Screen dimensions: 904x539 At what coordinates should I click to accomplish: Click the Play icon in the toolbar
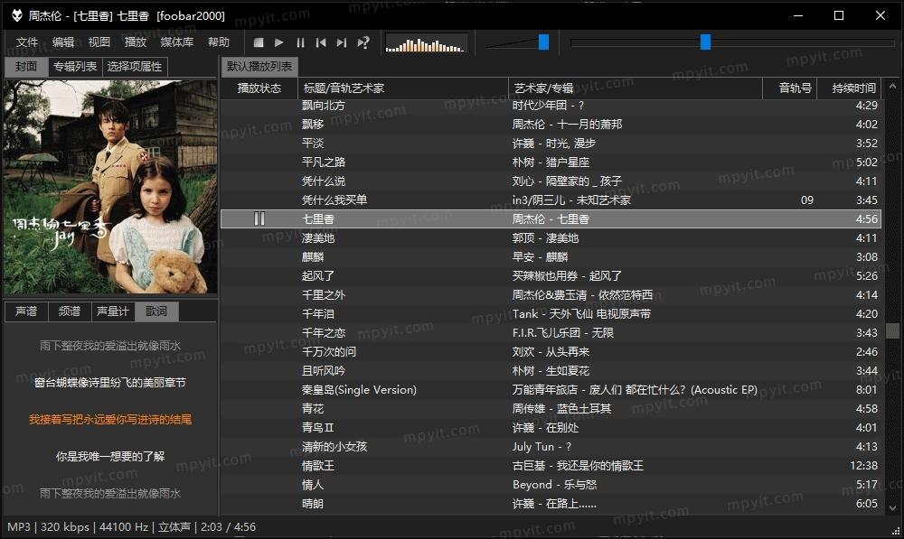tap(278, 42)
